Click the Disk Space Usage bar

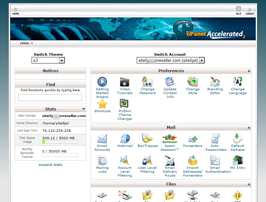(x=60, y=142)
